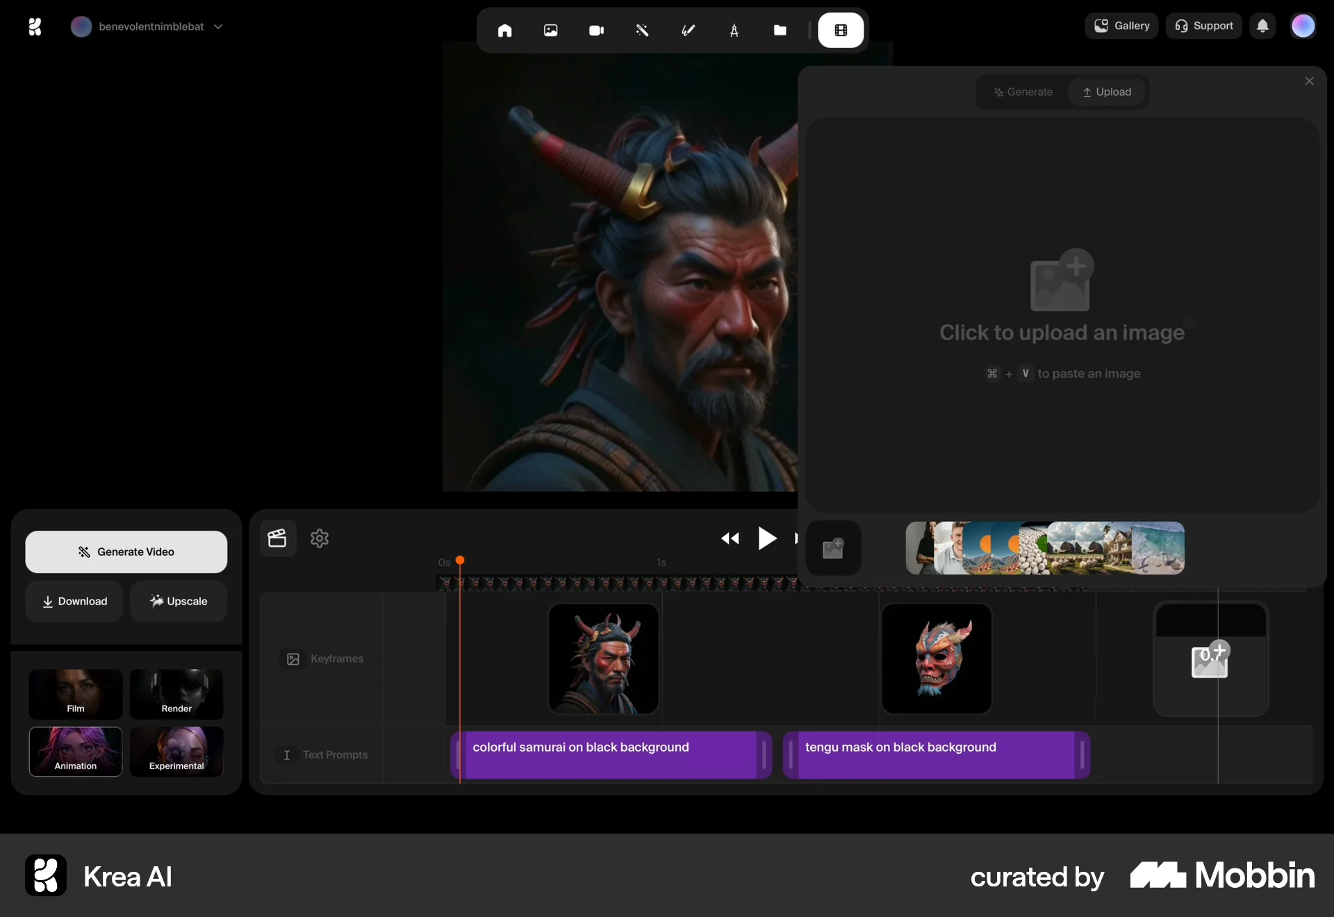Image resolution: width=1334 pixels, height=917 pixels.
Task: Select the compass design tool
Action: 734,30
